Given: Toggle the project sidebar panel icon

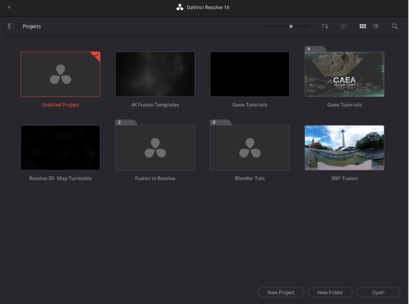Looking at the screenshot, I should (11, 26).
